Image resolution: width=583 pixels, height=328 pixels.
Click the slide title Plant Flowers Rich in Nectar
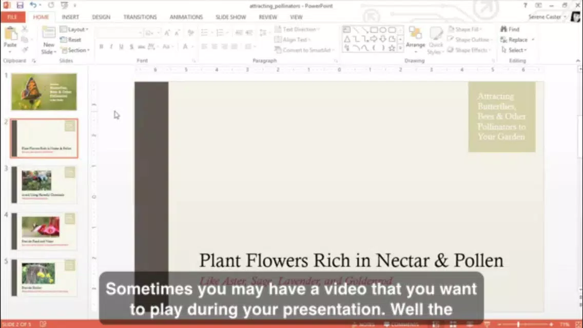pyautogui.click(x=351, y=260)
